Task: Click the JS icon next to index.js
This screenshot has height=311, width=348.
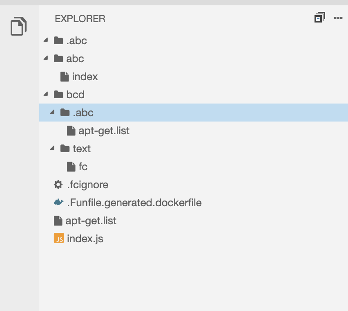Action: click(59, 239)
